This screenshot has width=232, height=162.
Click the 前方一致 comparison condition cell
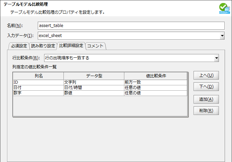tap(155, 82)
